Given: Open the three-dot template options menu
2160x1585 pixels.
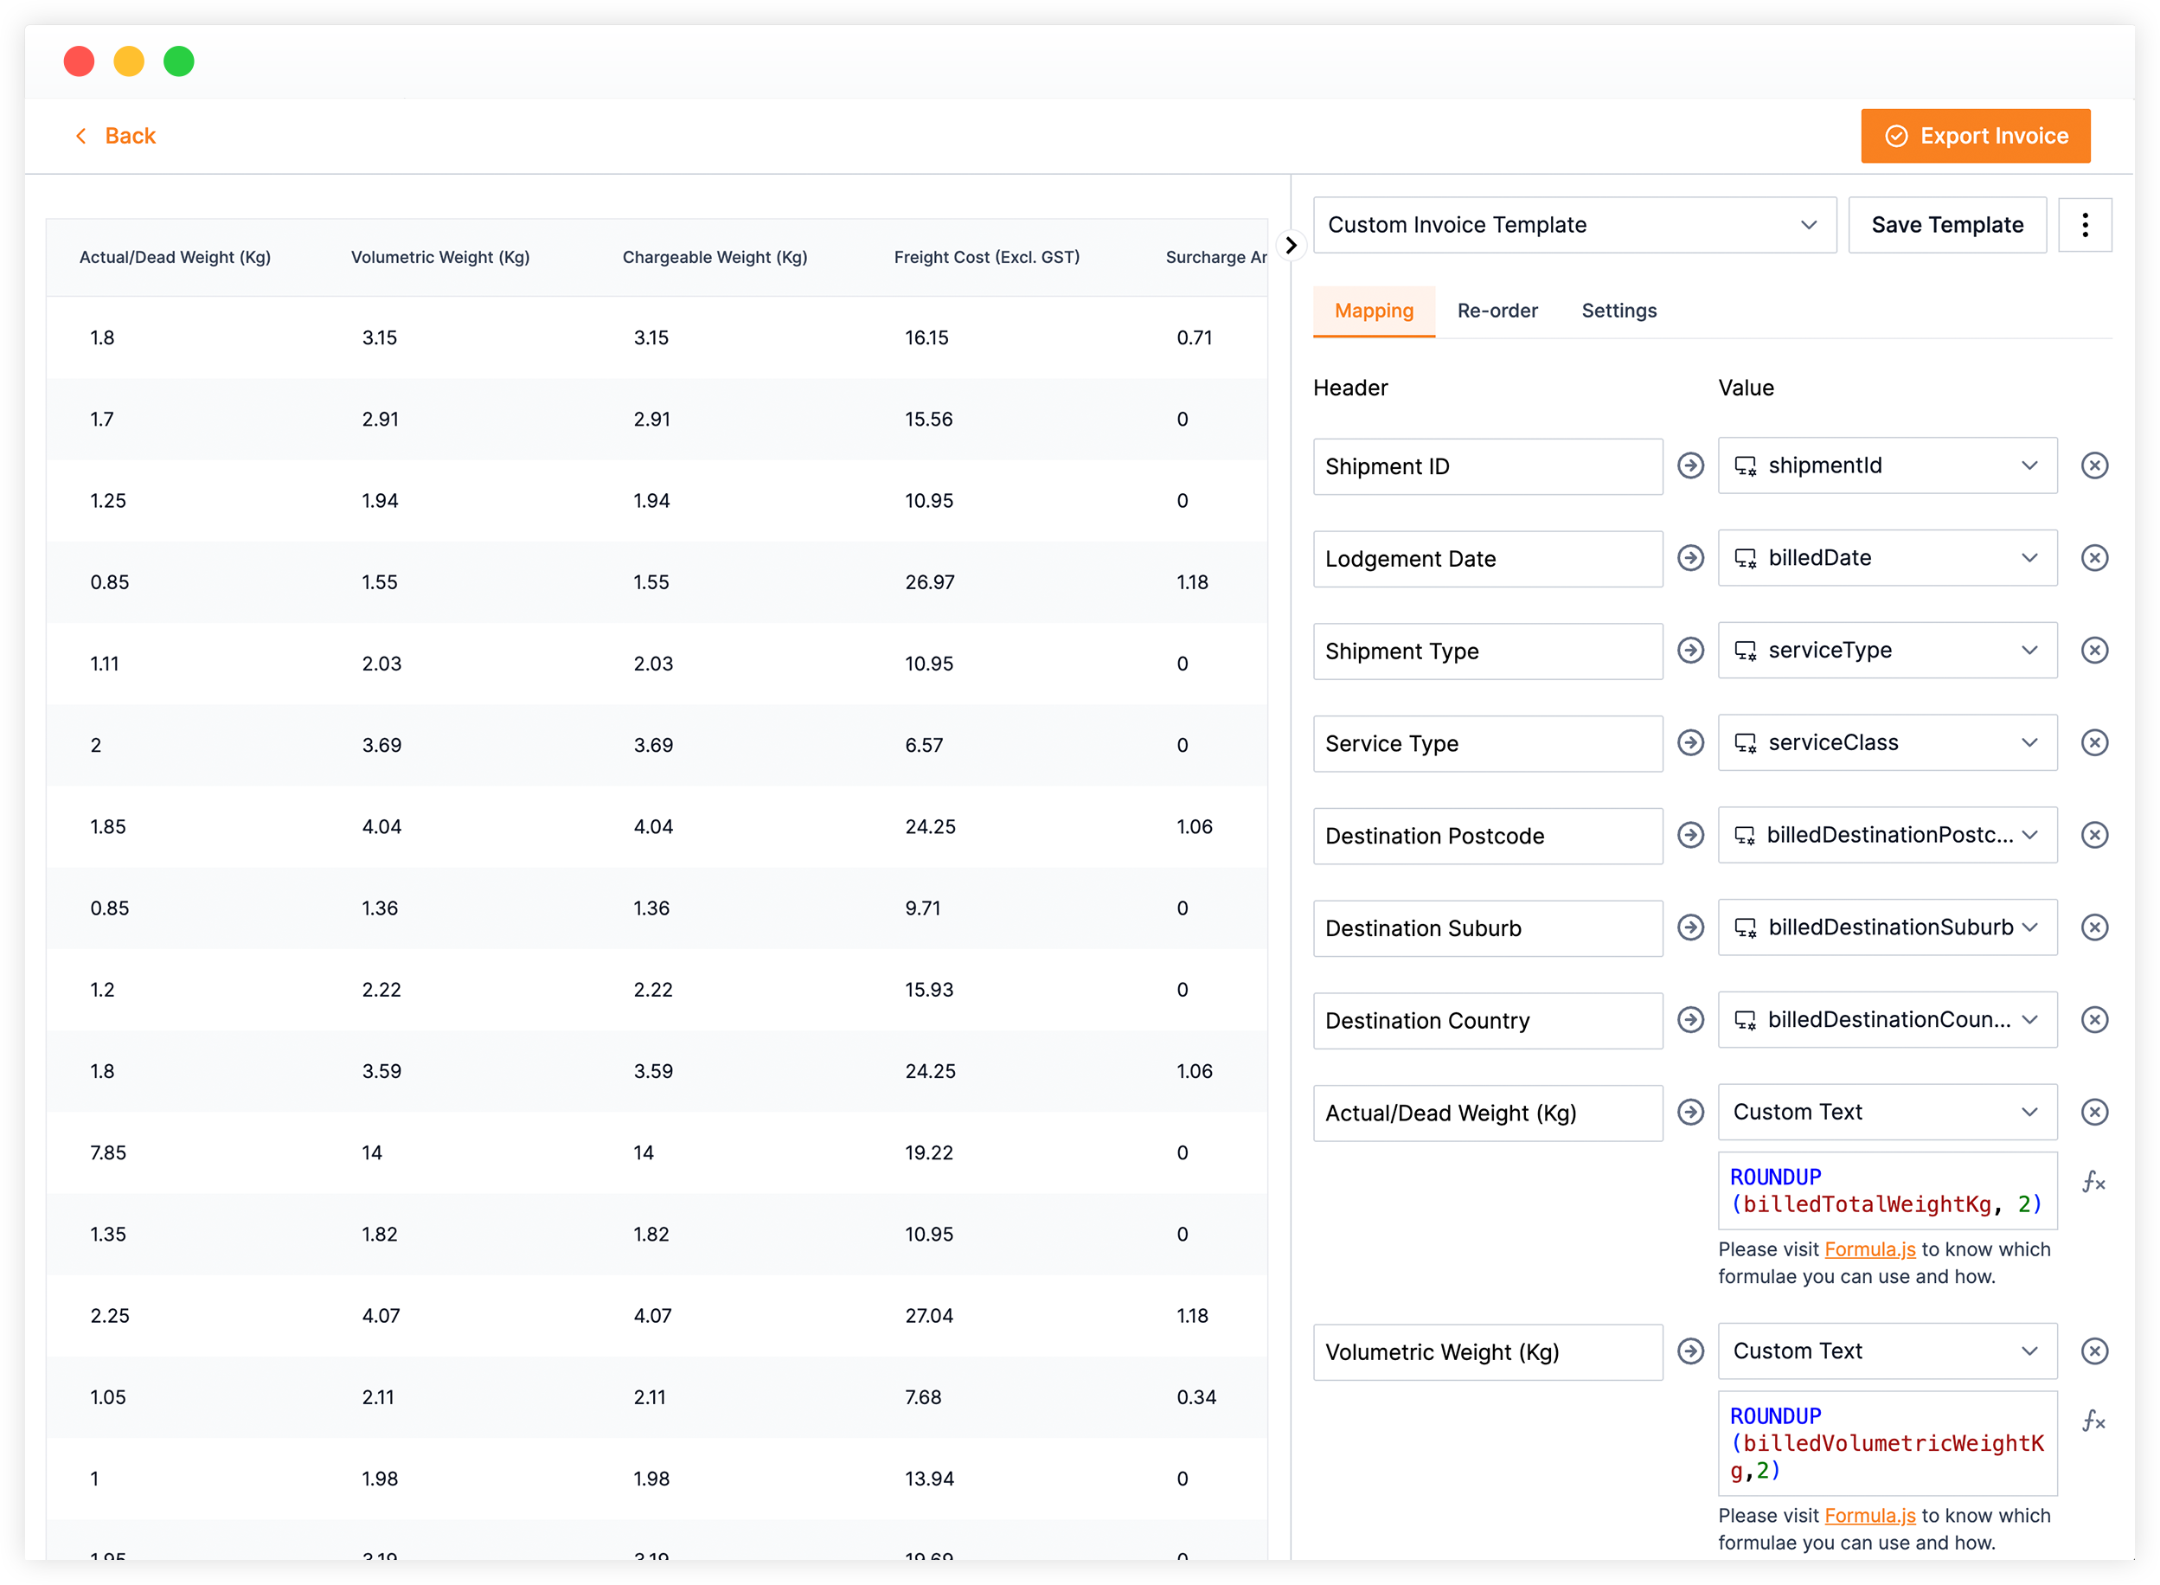Looking at the screenshot, I should coord(2084,224).
